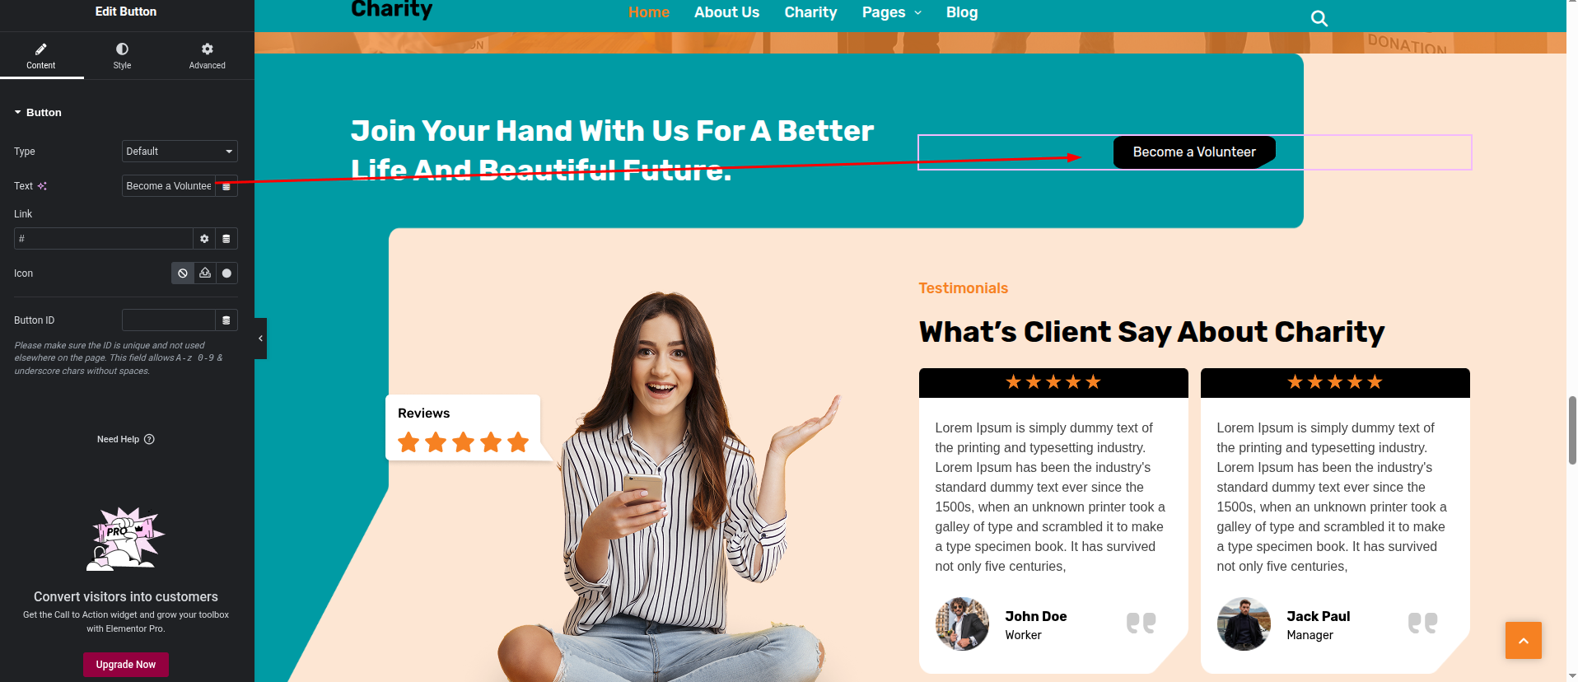Click the AI sparkle icon beside Text
The width and height of the screenshot is (1578, 682).
42,186
